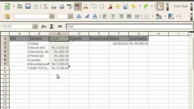Click the Cut scissors icon

pos(85,6)
